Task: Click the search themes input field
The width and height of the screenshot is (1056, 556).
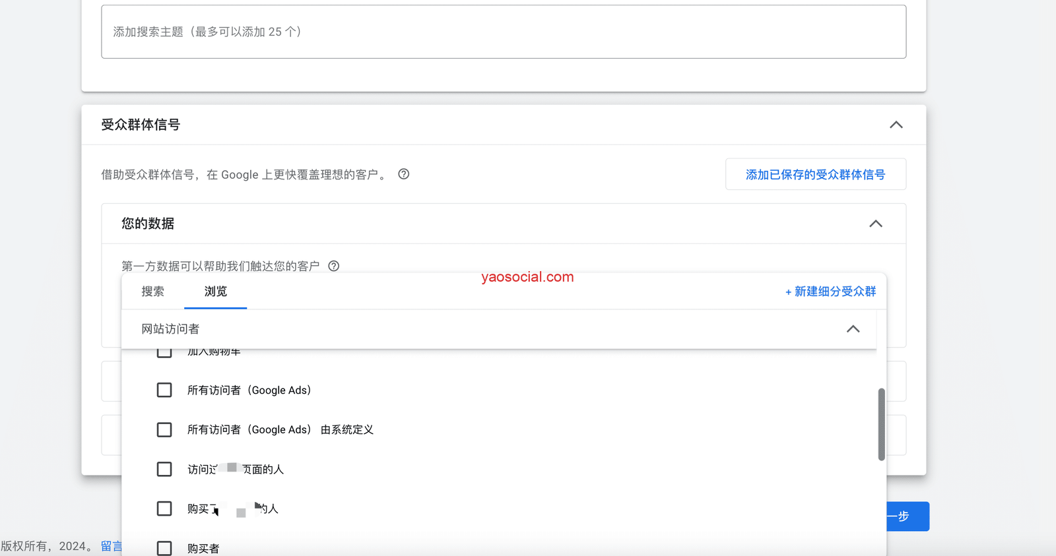Action: coord(503,32)
